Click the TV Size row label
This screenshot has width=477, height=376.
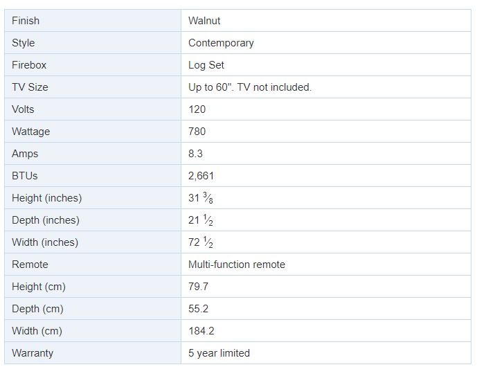click(30, 87)
